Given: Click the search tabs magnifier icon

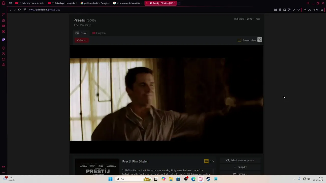Looking at the screenshot, I should (308, 3).
